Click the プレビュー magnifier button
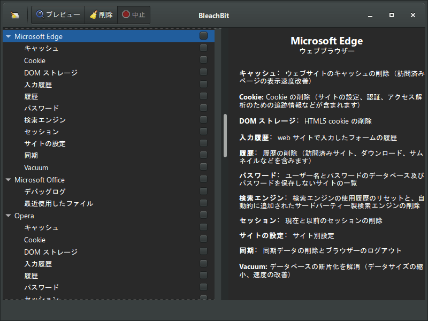 tap(58, 15)
